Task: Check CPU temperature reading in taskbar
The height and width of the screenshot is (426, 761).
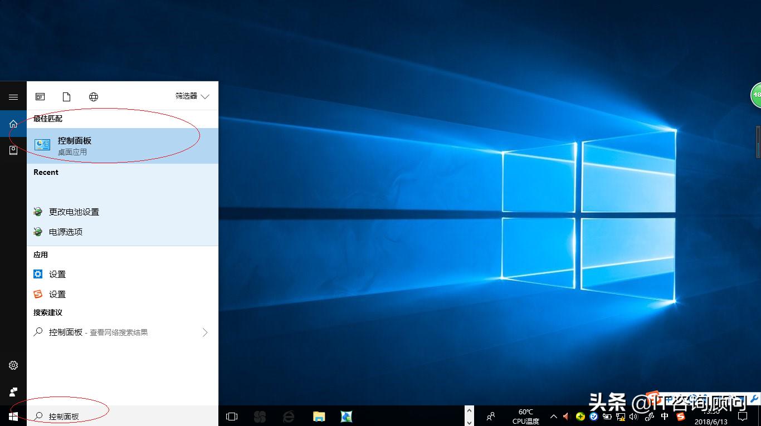Action: coord(524,416)
